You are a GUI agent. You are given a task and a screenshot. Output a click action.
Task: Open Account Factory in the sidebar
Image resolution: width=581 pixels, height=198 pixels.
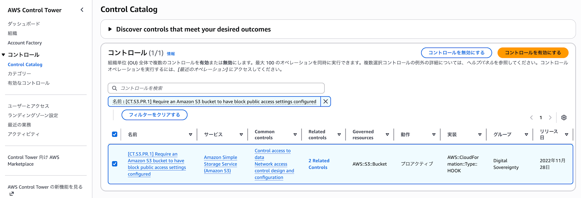[x=25, y=43]
